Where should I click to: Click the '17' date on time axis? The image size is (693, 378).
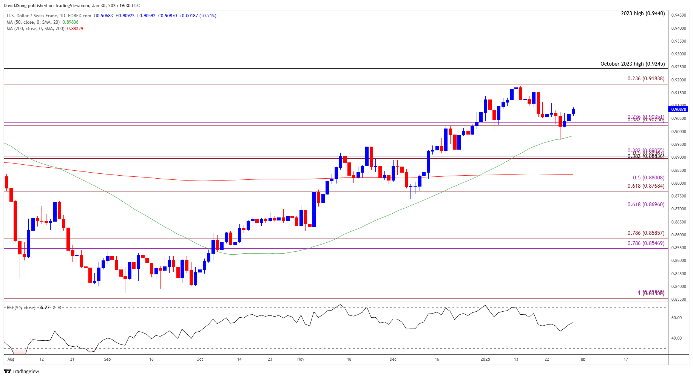point(626,359)
